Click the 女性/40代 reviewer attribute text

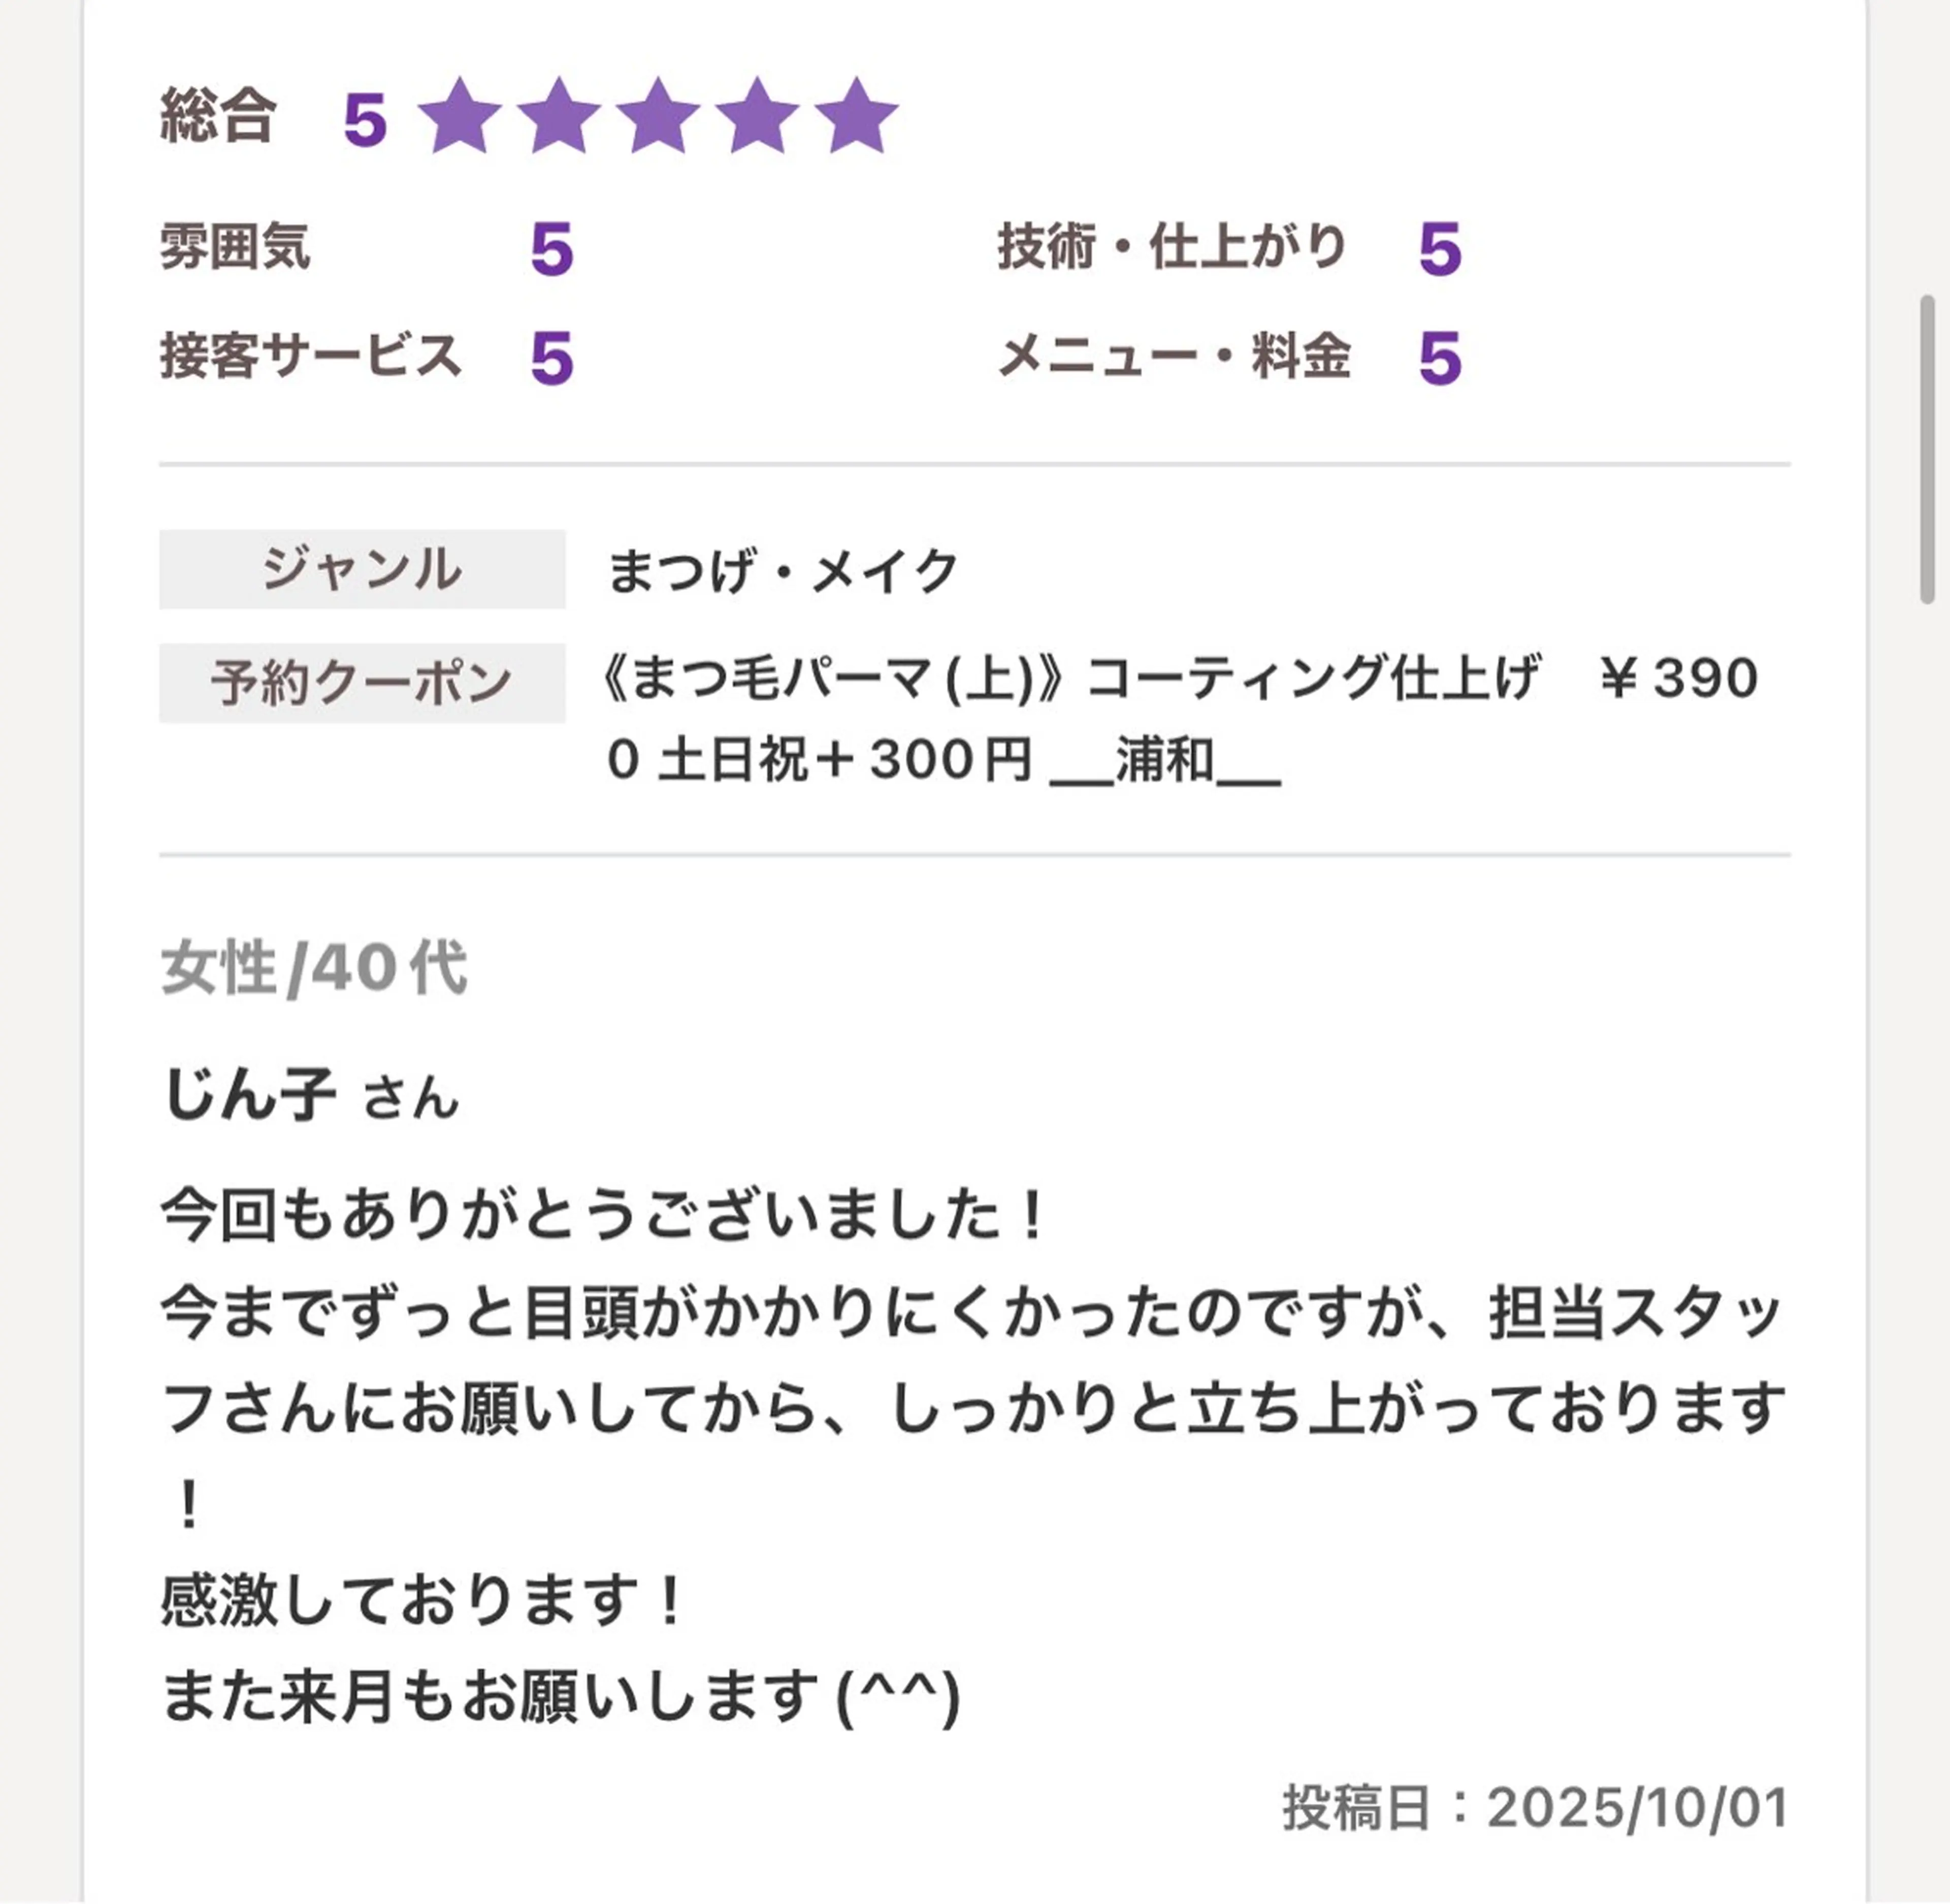click(x=314, y=968)
